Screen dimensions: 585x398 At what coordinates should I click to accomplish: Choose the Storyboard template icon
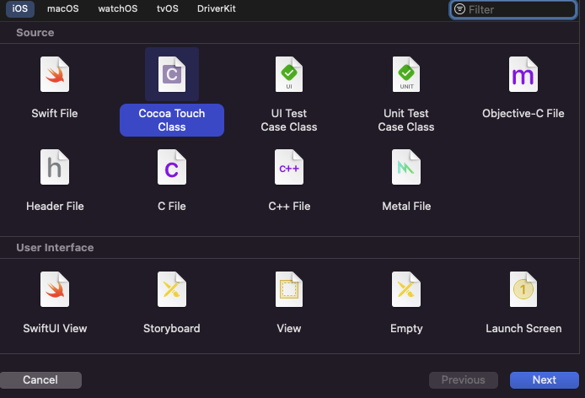[x=172, y=289]
